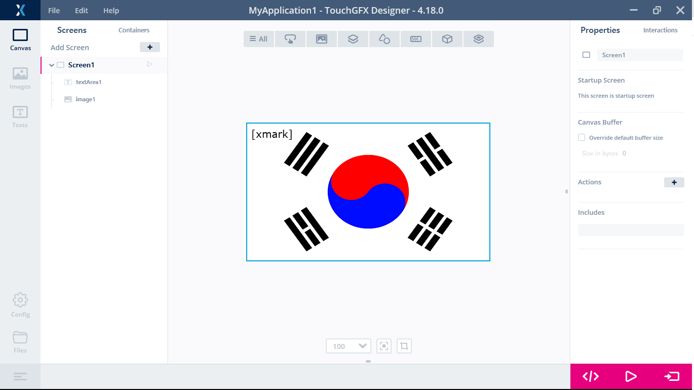
Task: Click the crop canvas icon
Action: (404, 346)
